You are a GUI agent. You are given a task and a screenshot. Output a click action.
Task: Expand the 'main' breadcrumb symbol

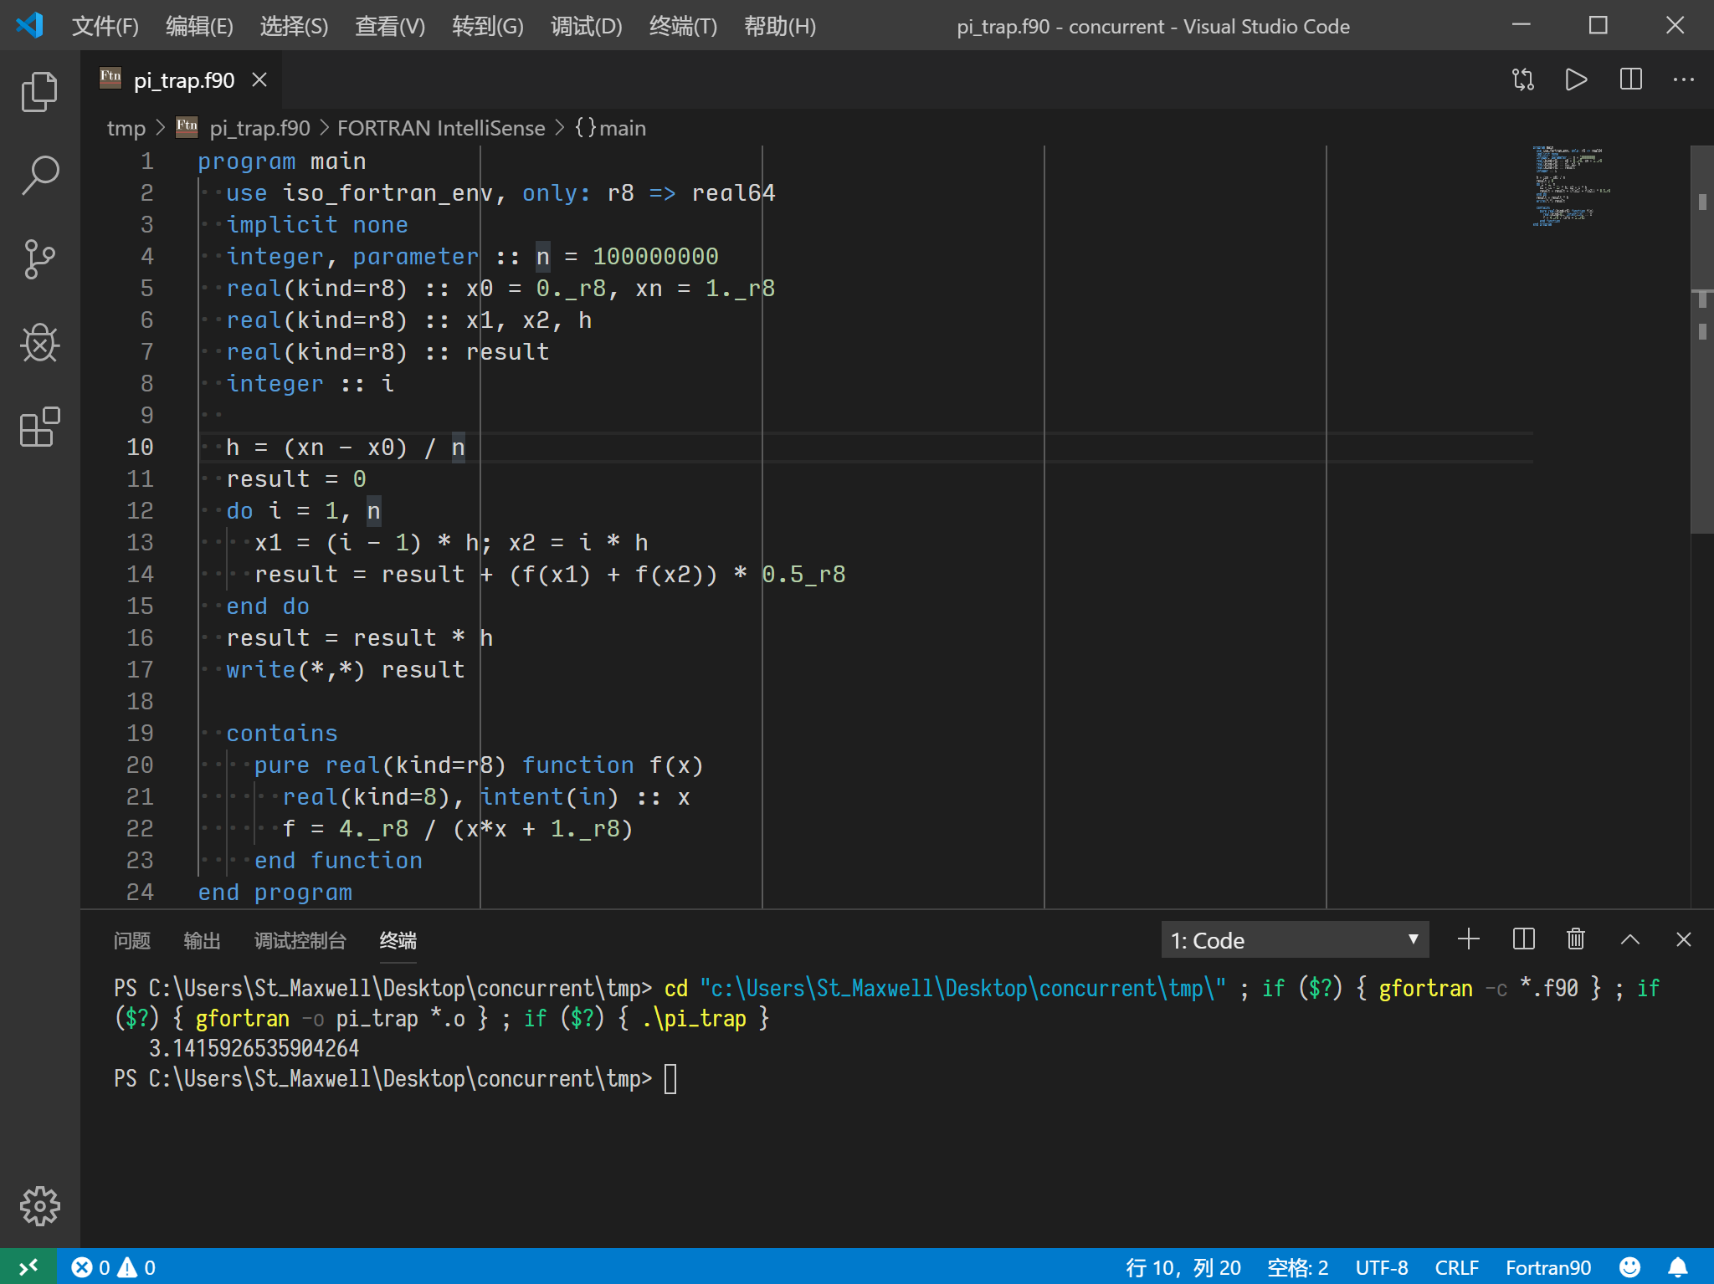[622, 128]
